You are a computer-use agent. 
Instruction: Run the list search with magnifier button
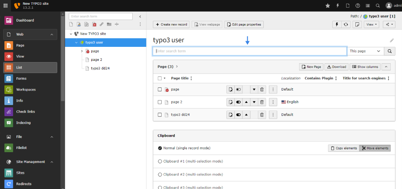(390, 51)
